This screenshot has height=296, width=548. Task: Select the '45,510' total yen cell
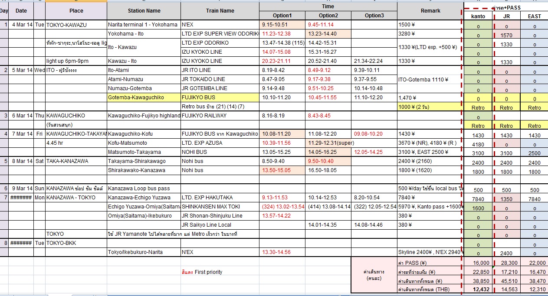[506, 280]
